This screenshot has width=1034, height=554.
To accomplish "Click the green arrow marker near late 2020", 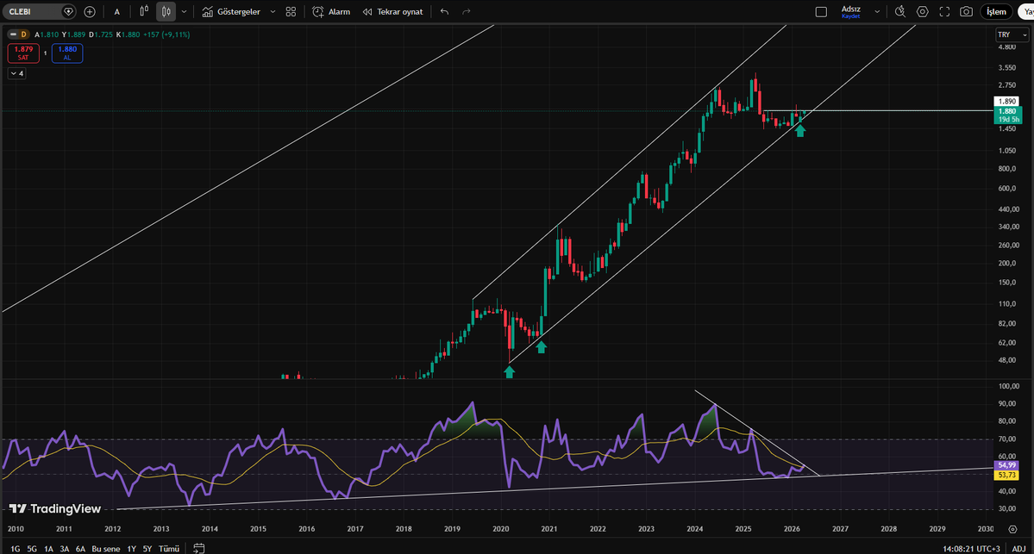I will (x=542, y=347).
